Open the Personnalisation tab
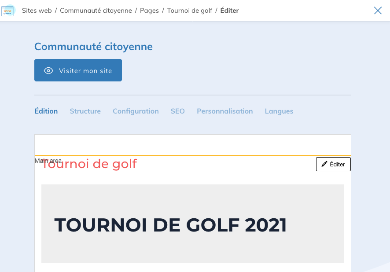 (x=224, y=111)
